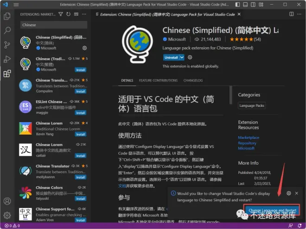The width and height of the screenshot is (306, 229).
Task: Filter extensions with the funnel icon
Action: coord(61,14)
